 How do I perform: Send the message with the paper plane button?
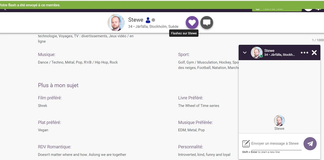[310, 144]
